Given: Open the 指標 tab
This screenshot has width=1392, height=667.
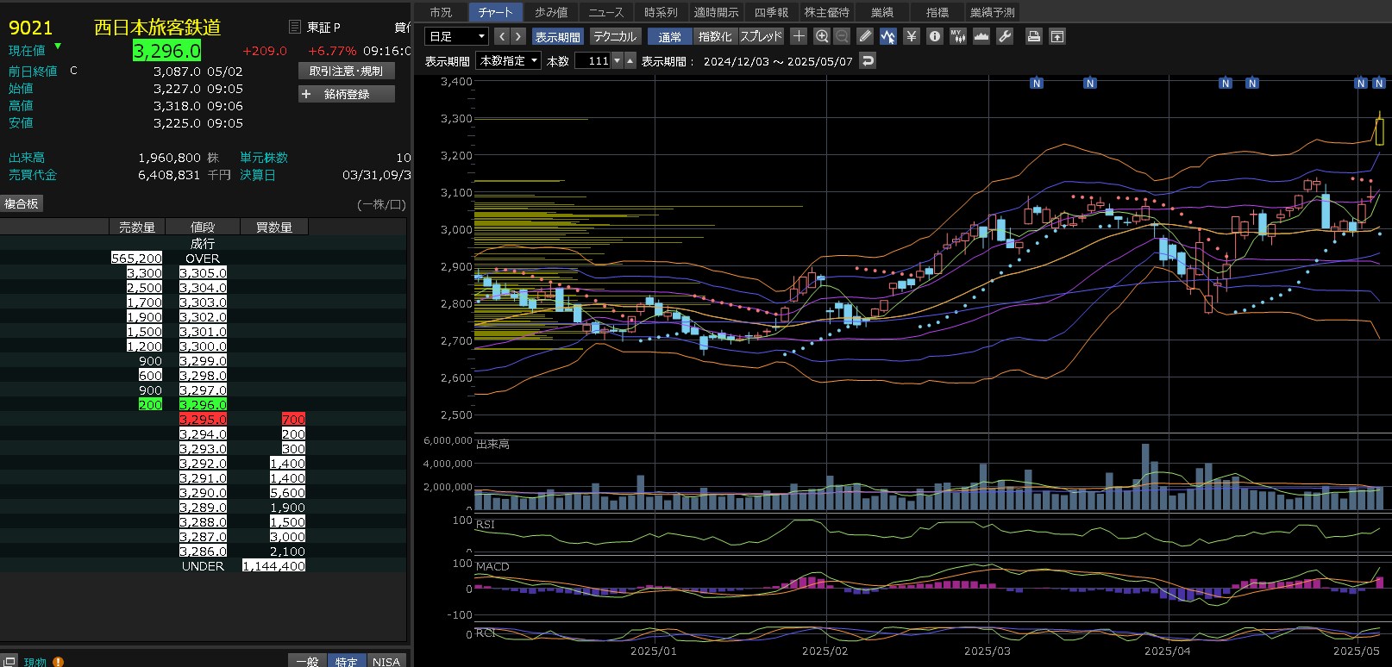Looking at the screenshot, I should tap(937, 12).
